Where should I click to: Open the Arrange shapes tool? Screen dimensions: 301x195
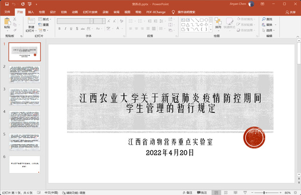point(218,23)
